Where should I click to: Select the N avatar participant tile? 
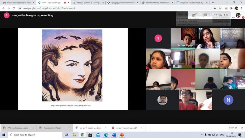228,100
